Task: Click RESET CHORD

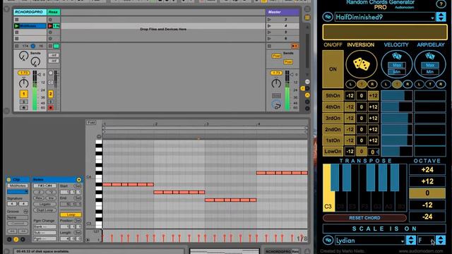Action: pos(364,218)
